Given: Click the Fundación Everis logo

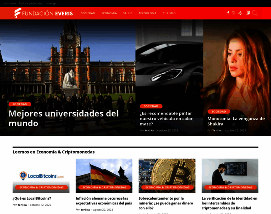Looking at the screenshot, I should (x=44, y=13).
